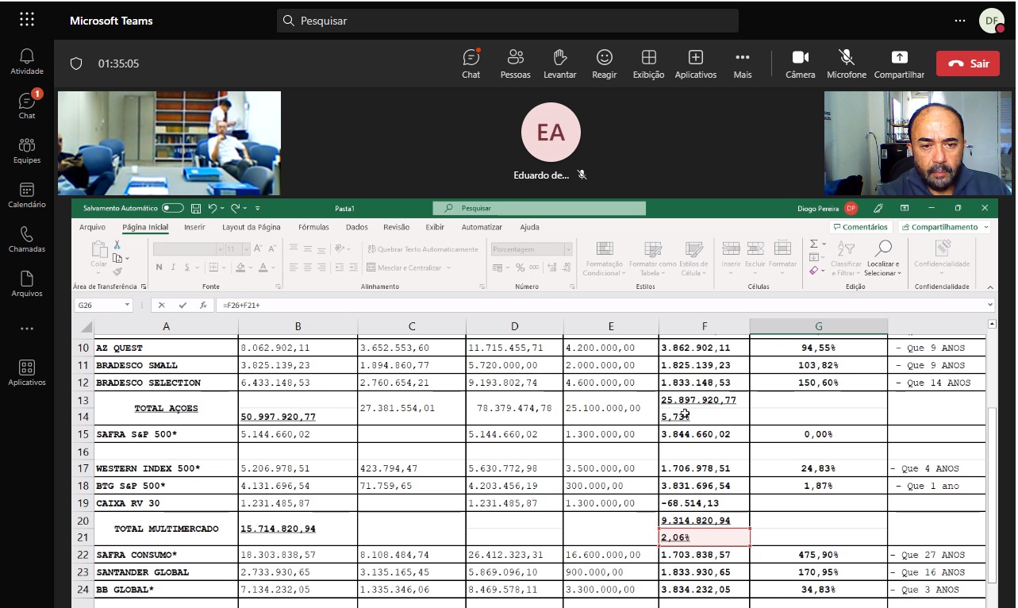Click the room camera video thumbnail
This screenshot has width=1018, height=608.
pos(169,143)
